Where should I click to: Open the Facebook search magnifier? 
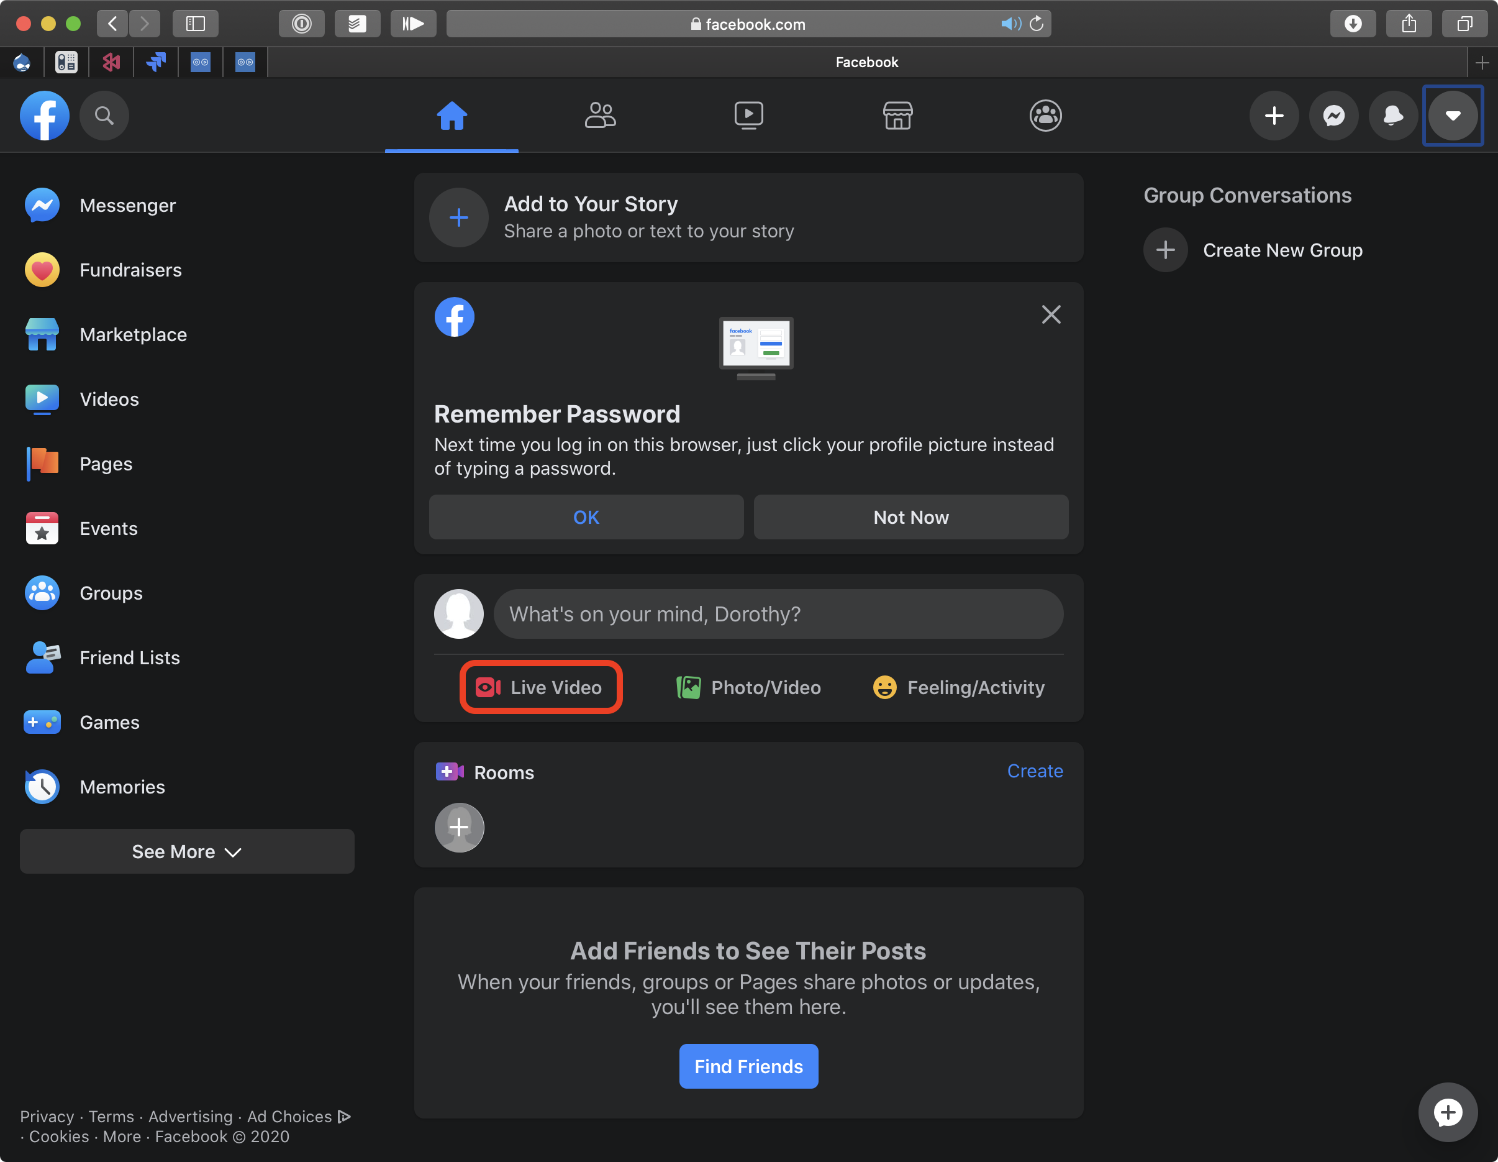click(x=104, y=116)
